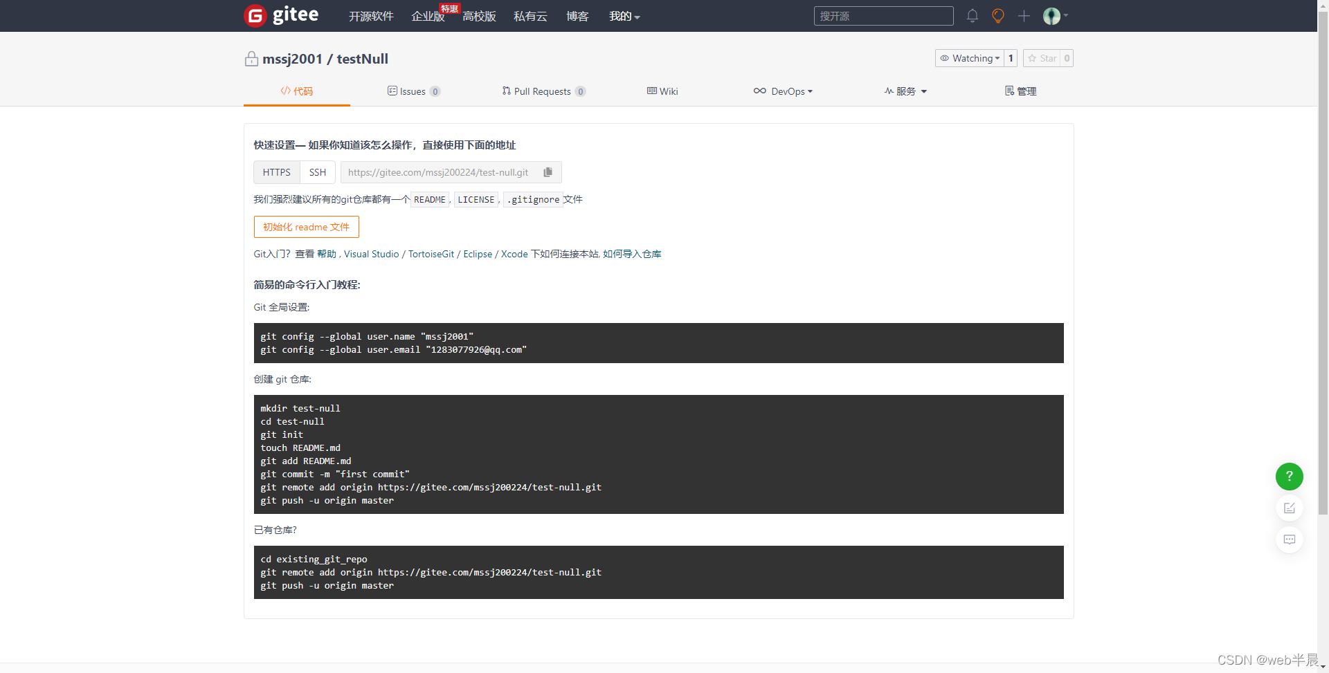Viewport: 1329px width, 673px height.
Task: Click the 搜开源 search field
Action: point(883,16)
